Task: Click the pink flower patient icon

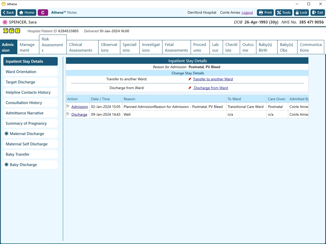Action: point(5,22)
